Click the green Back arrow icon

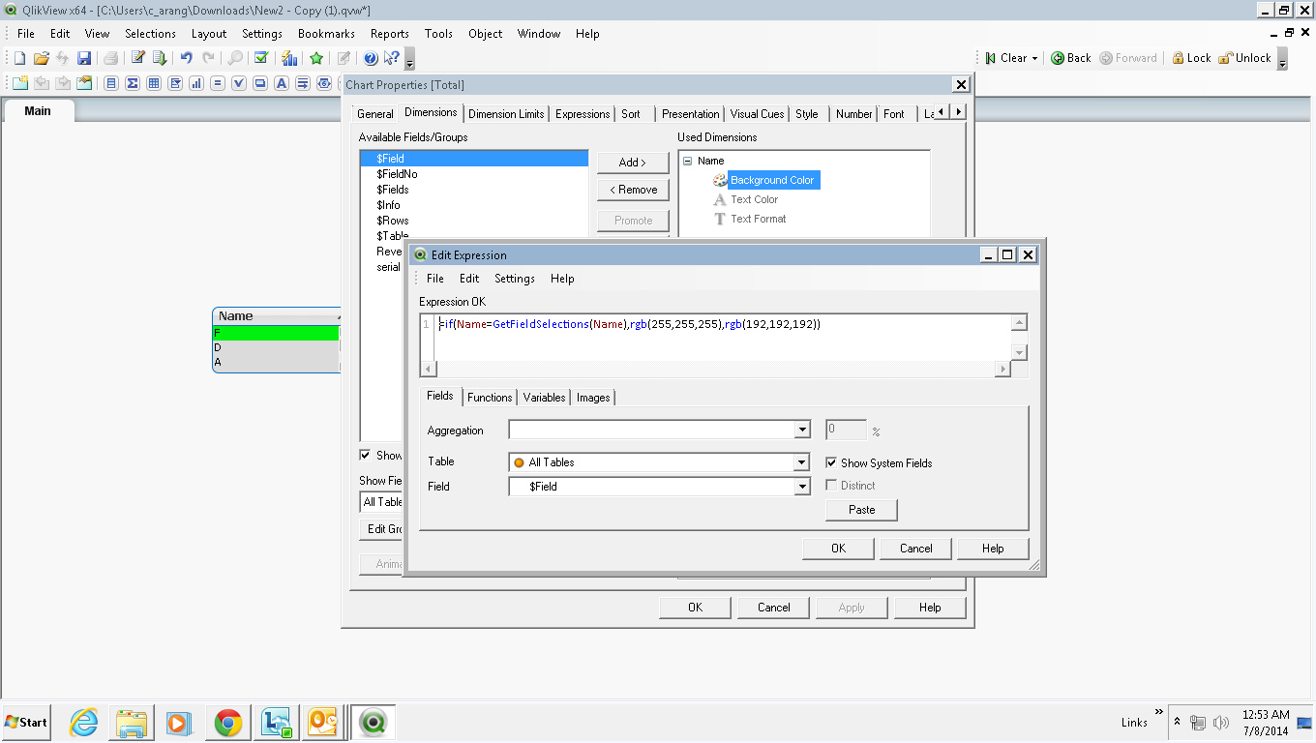pyautogui.click(x=1058, y=58)
